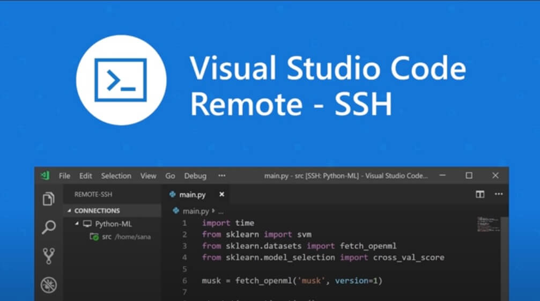Open the View menu
The height and width of the screenshot is (301, 540).
tap(148, 176)
